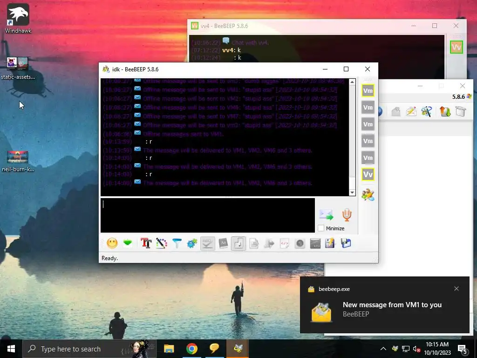Toggle the dictionary word-completion book button
477x358 pixels.
223,243
